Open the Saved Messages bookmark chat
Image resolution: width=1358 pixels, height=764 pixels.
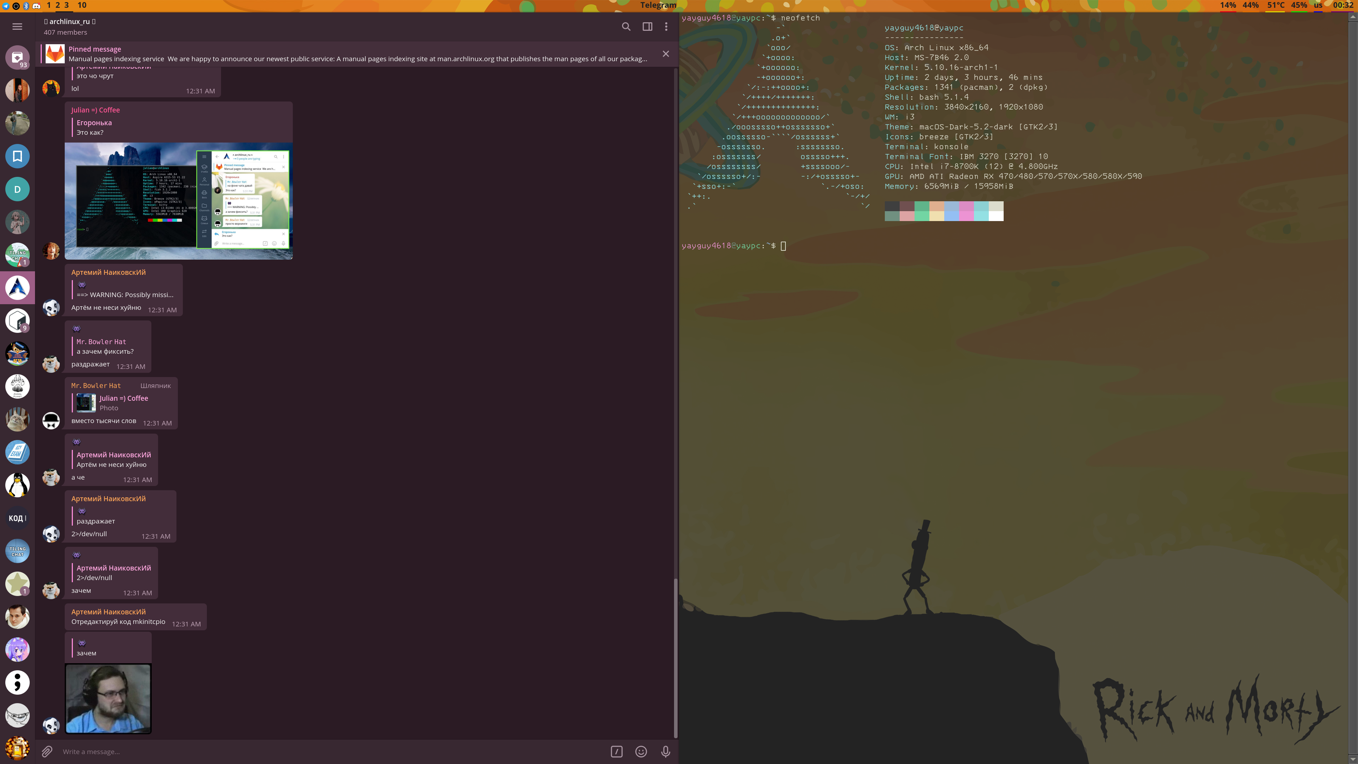[17, 156]
